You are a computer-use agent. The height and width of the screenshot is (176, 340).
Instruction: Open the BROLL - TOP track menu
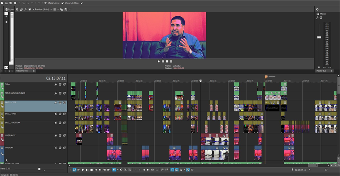click(2, 103)
